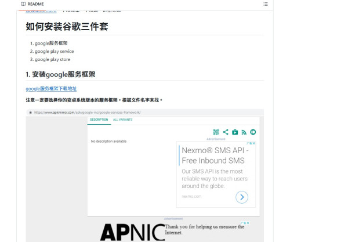
Task: Click the APNIC logo banner
Action: click(x=132, y=232)
